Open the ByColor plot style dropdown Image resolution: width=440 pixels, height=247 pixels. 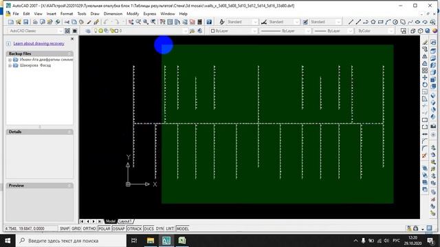pyautogui.click(x=391, y=31)
